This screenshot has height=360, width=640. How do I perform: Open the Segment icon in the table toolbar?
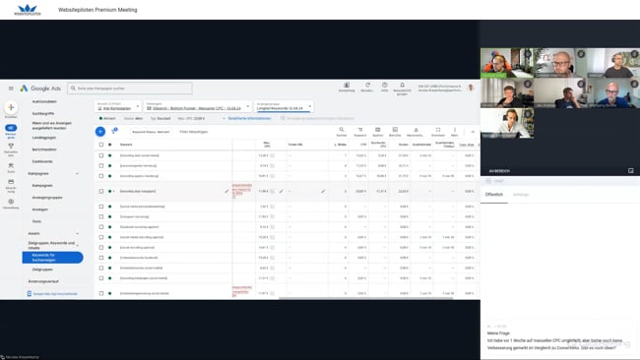click(360, 131)
